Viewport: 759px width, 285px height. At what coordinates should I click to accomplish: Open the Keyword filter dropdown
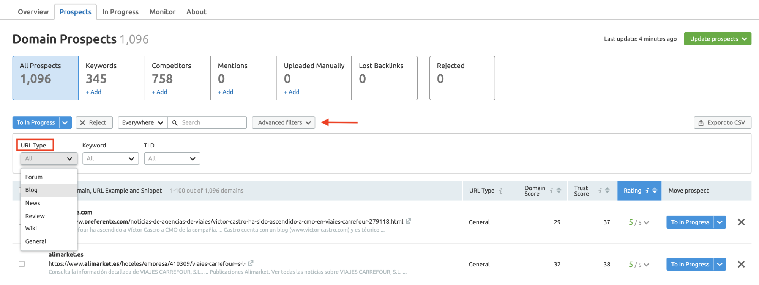coord(110,158)
